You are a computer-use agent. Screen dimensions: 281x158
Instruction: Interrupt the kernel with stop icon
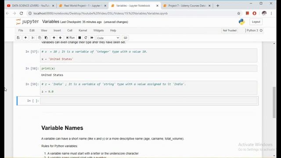79,38
